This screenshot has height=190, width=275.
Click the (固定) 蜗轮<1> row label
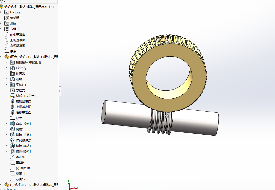[x=34, y=57]
